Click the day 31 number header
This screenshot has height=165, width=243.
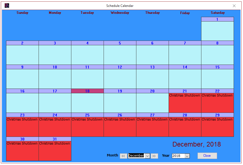[x=55, y=139]
